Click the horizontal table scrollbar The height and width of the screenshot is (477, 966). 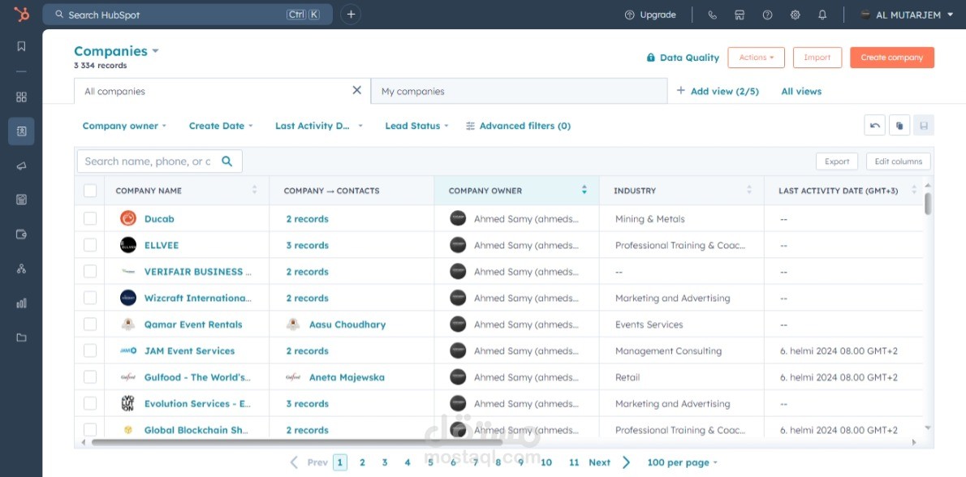tap(297, 442)
